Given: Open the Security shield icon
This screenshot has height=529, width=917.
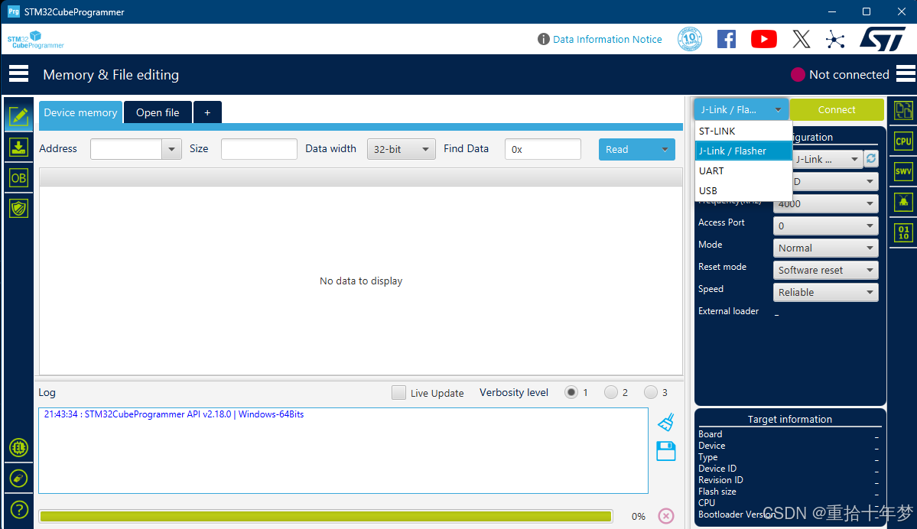Looking at the screenshot, I should tap(18, 208).
